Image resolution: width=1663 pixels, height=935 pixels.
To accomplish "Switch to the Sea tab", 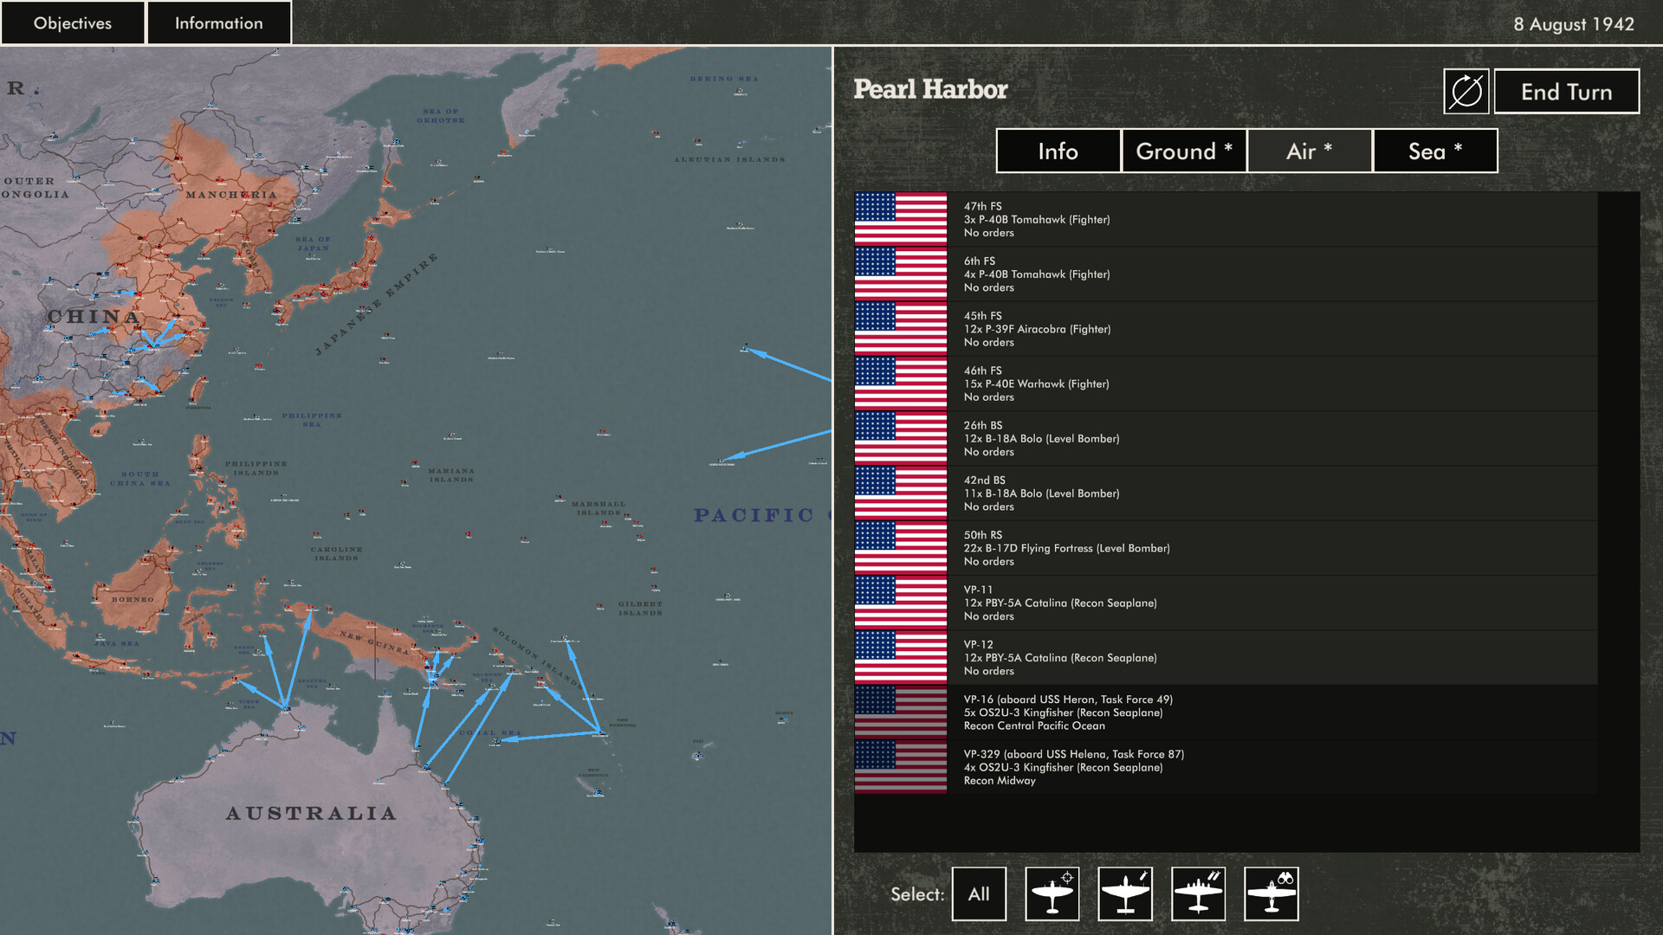I will 1433,151.
